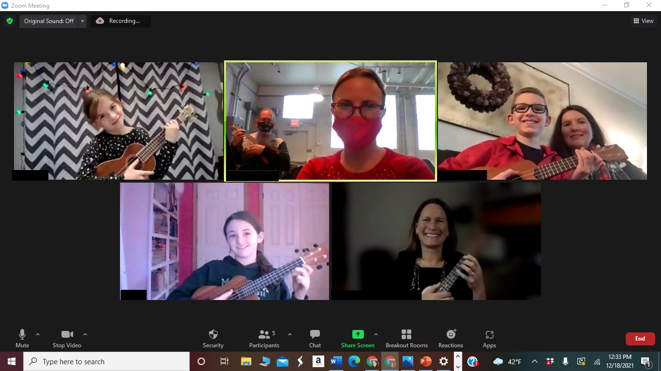Open the Zoom Apps panel
661x371 pixels.
coord(489,338)
